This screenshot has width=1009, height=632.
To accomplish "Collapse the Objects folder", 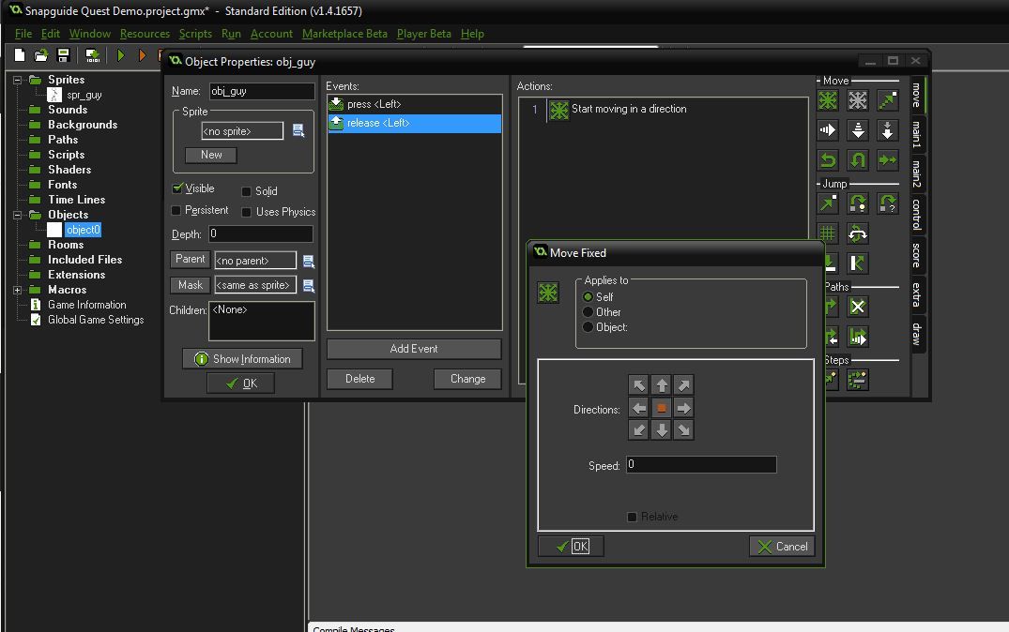I will pos(18,215).
